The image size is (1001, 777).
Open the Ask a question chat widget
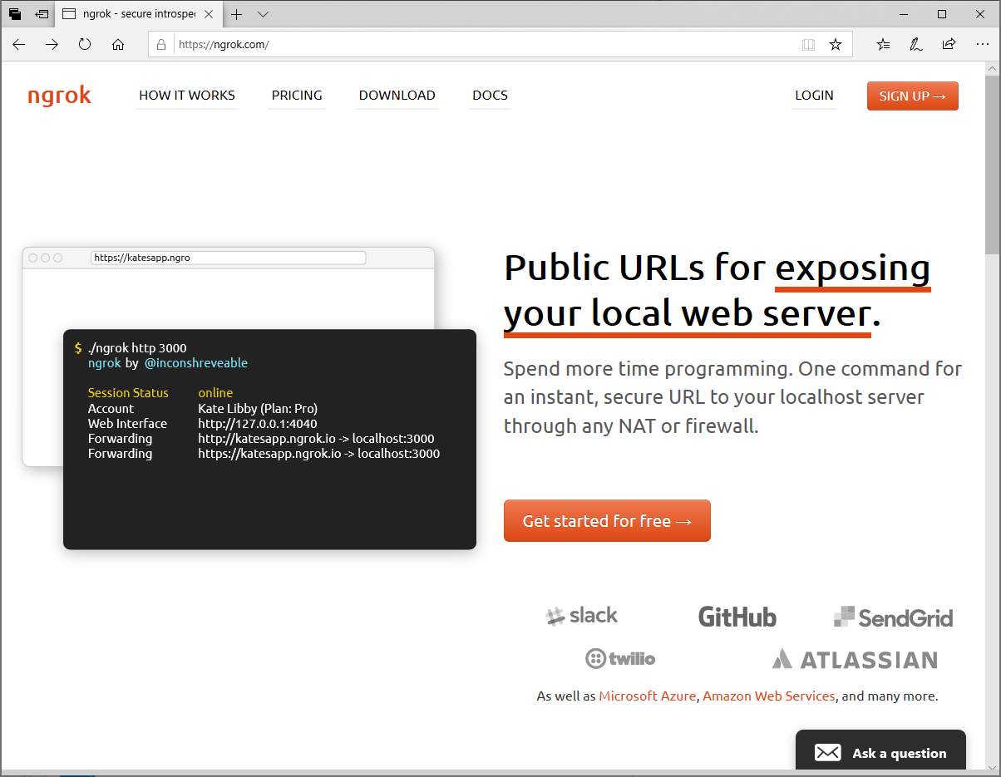pyautogui.click(x=880, y=753)
